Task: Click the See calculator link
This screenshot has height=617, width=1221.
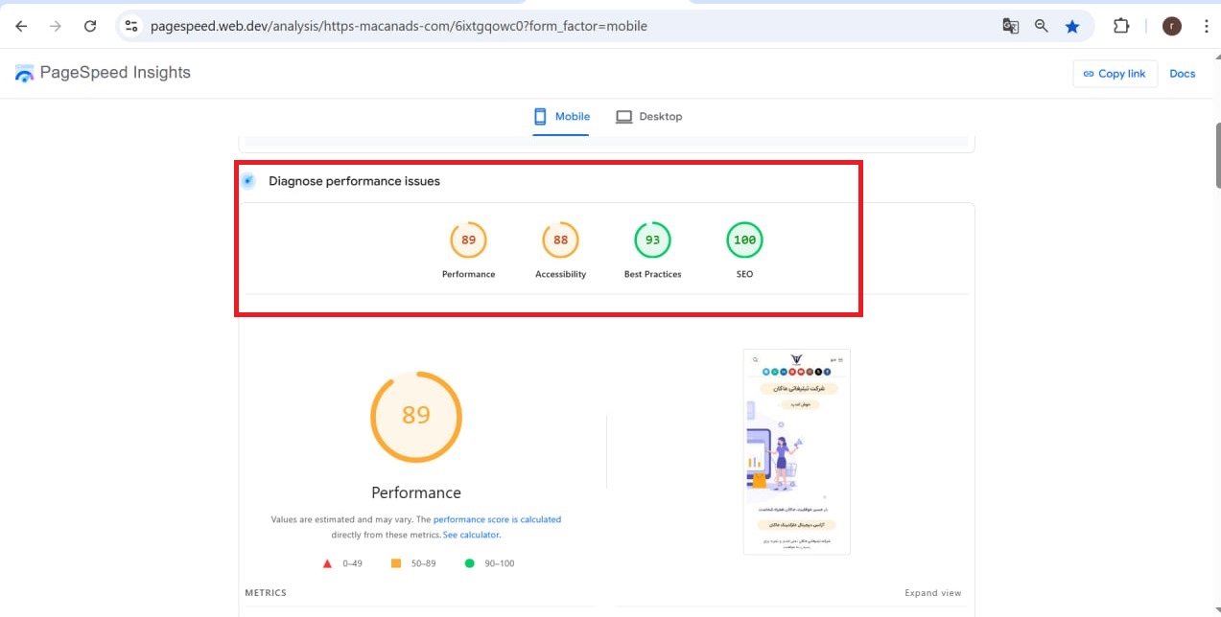Action: point(471,535)
